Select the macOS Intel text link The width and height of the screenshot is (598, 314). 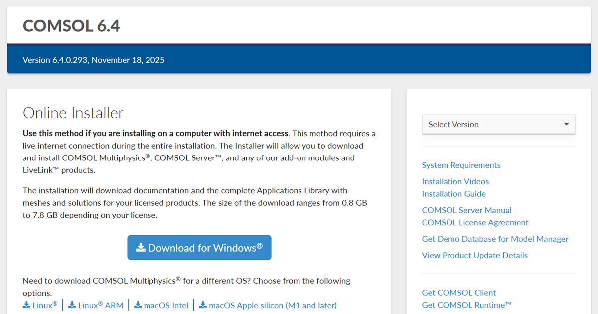[166, 305]
